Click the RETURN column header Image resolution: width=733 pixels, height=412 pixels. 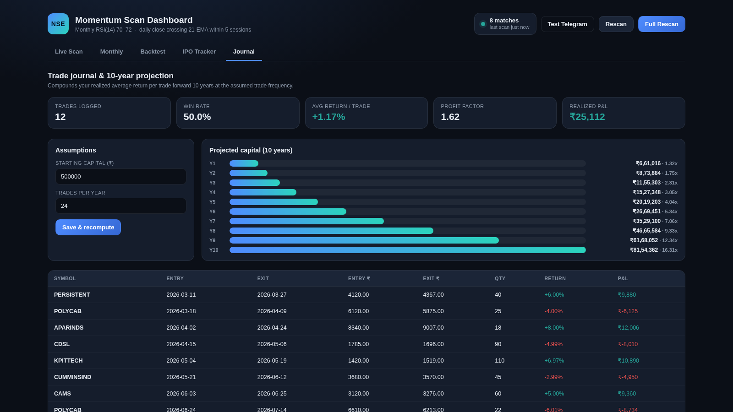(555, 278)
